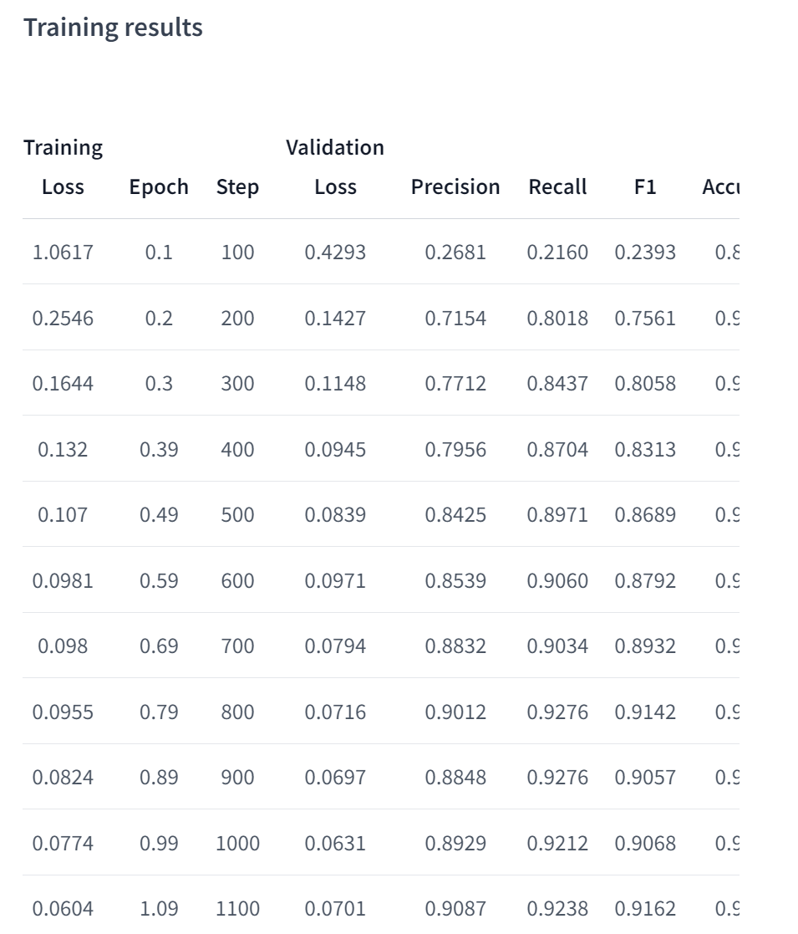Click the Recall column header

[557, 187]
